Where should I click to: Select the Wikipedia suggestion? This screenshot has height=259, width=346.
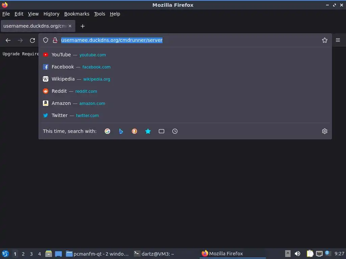pos(185,79)
